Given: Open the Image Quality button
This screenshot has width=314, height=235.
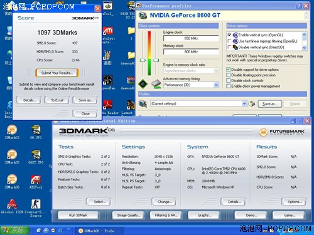Looking at the screenshot, I should (x=129, y=215).
